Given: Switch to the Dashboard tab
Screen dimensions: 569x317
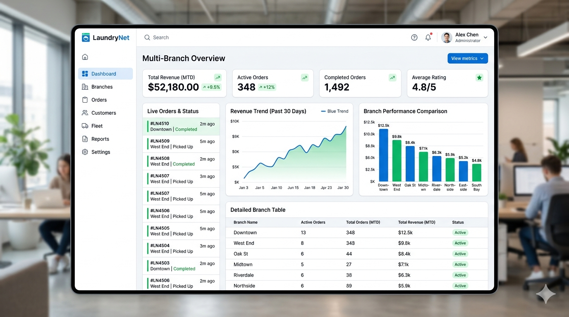Looking at the screenshot, I should pos(103,73).
